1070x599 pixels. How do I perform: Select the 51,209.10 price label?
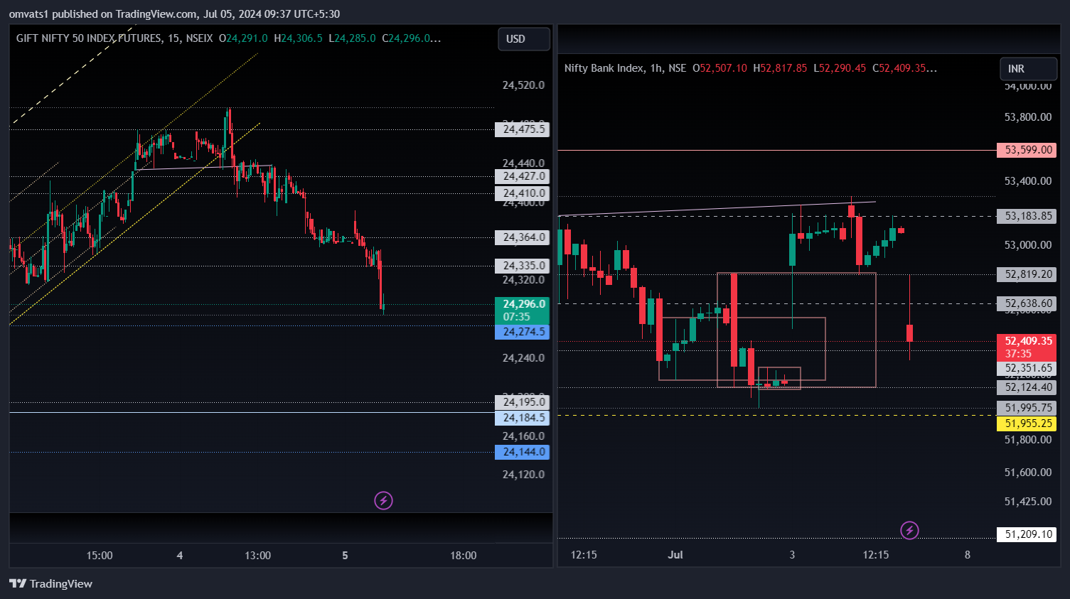click(1027, 534)
